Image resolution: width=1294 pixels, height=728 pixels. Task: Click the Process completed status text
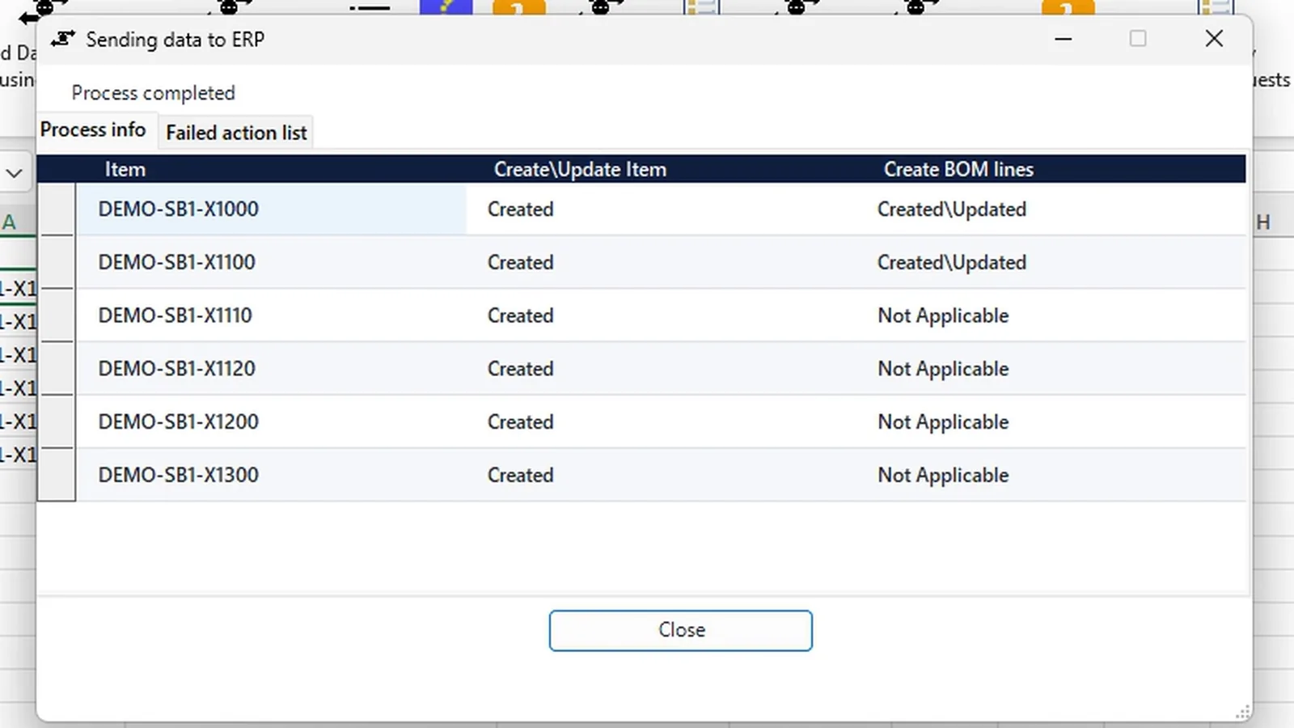click(x=153, y=93)
